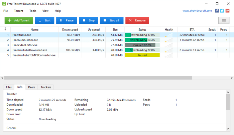The width and height of the screenshot is (234, 135).
Task: Stop all torrents
Action: (x=112, y=20)
